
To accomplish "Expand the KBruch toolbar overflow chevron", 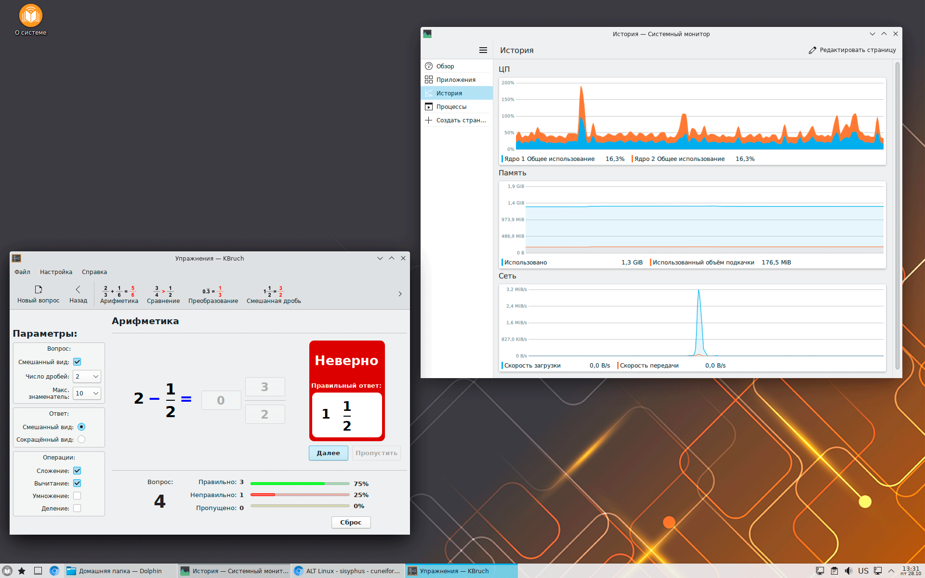I will pyautogui.click(x=400, y=294).
